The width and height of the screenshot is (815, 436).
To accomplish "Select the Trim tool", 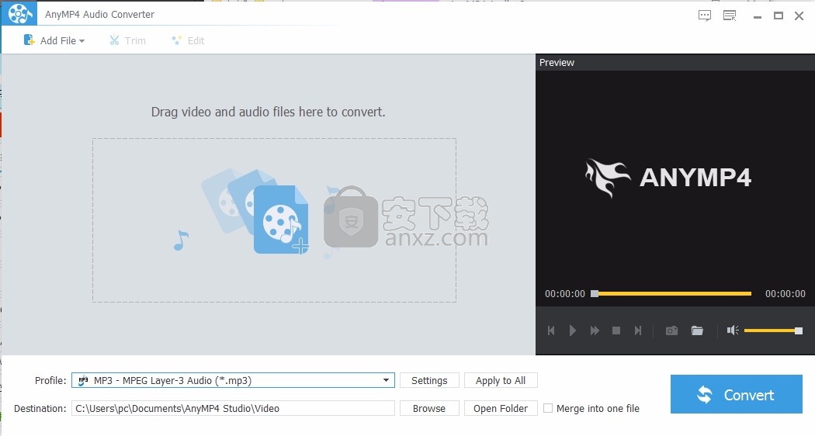I will [x=127, y=40].
